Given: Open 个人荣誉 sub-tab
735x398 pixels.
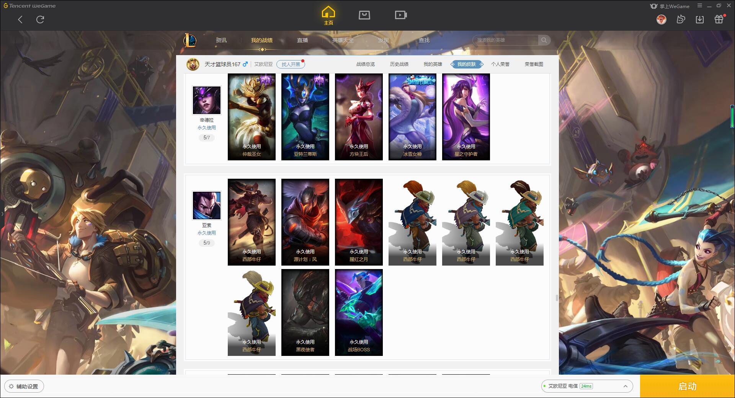Looking at the screenshot, I should (x=500, y=64).
